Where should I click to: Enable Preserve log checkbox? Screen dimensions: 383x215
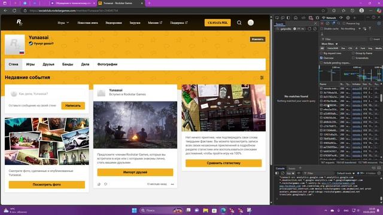(344, 23)
